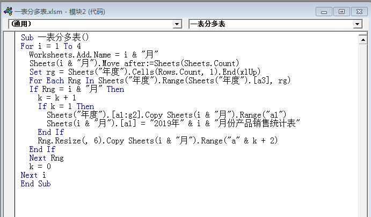Click the line "End Sub"
Viewport: 371px width, 217px height.
[36, 184]
